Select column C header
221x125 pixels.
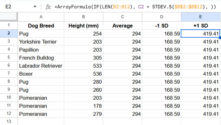pos(123,17)
